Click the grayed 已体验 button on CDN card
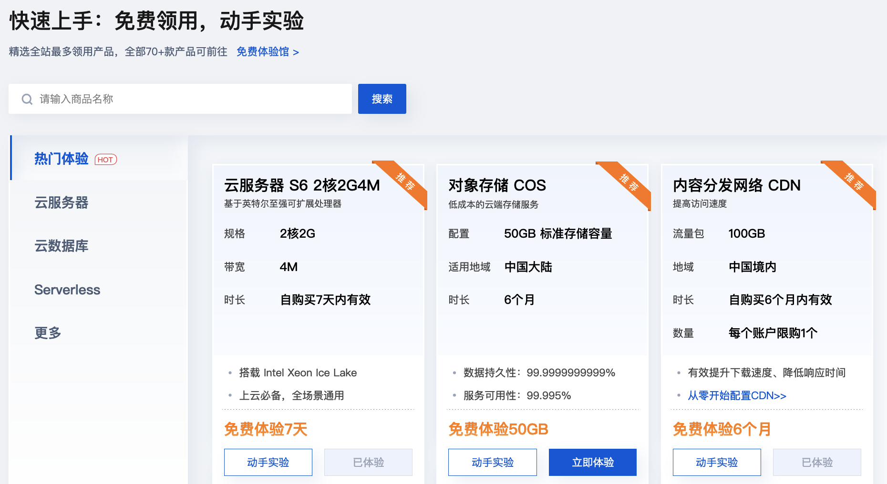 [816, 462]
